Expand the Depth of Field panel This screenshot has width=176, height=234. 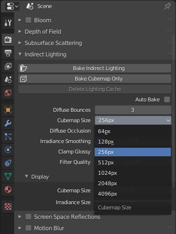[20, 31]
